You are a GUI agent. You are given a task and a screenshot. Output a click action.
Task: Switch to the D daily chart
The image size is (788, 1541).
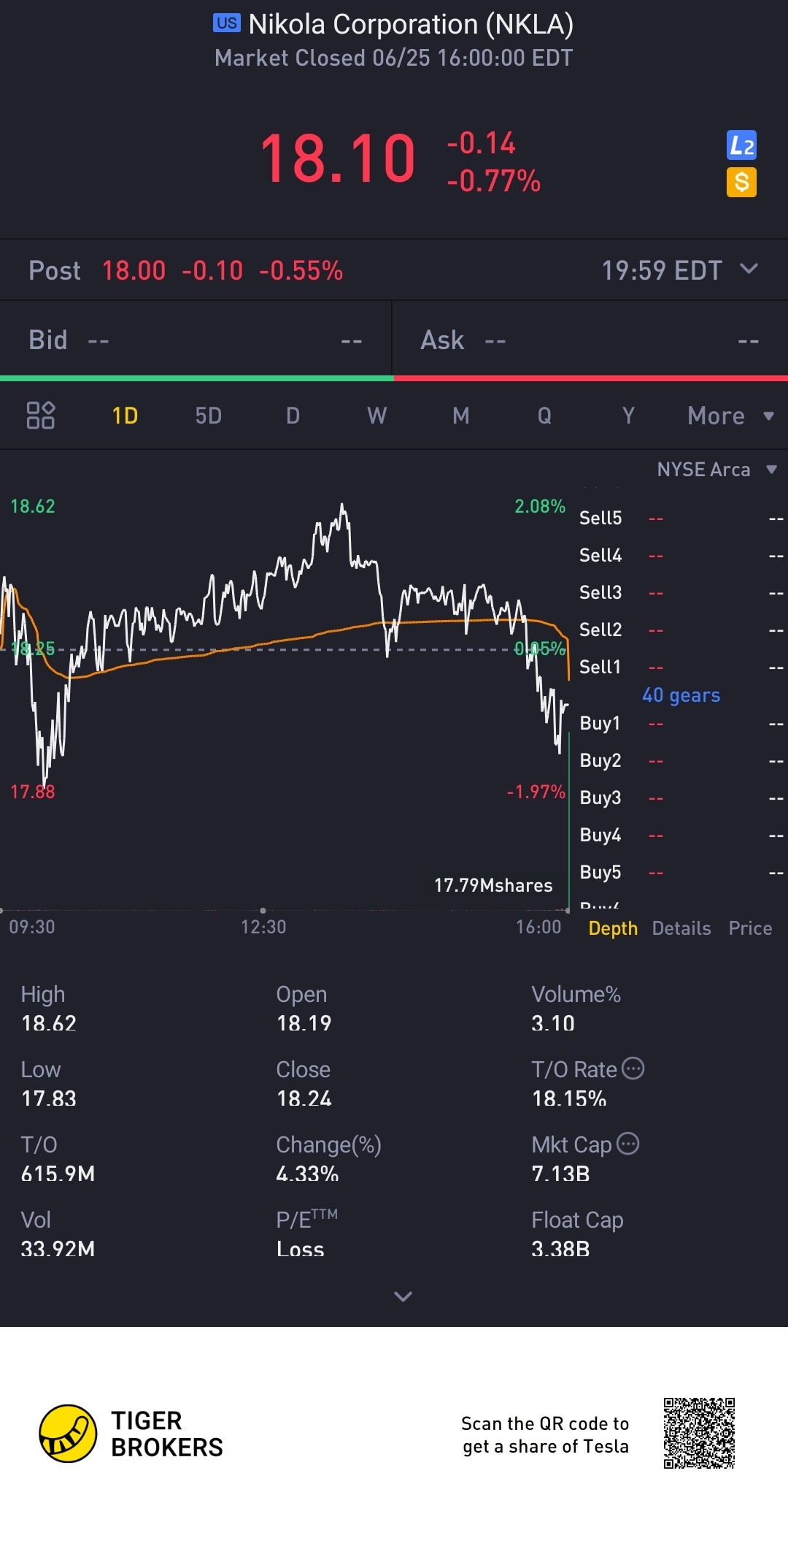click(293, 416)
